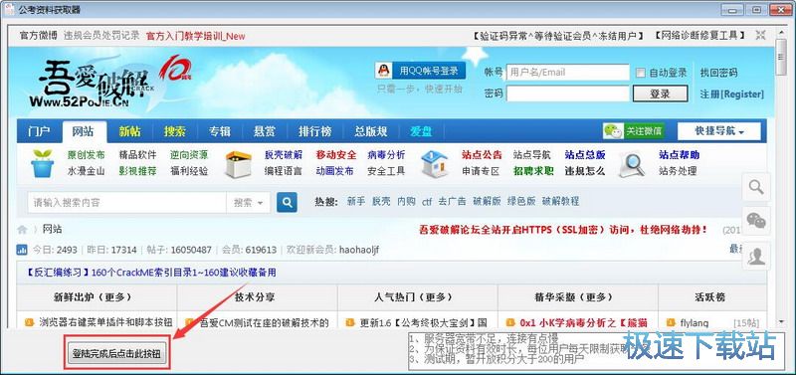Click the blue magnifier search button
This screenshot has height=375, width=796.
click(287, 203)
